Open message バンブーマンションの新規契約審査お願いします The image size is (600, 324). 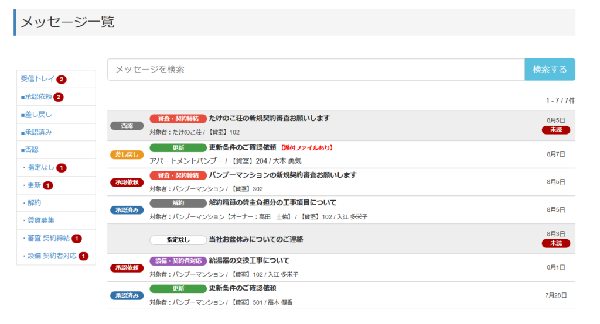coord(282,175)
